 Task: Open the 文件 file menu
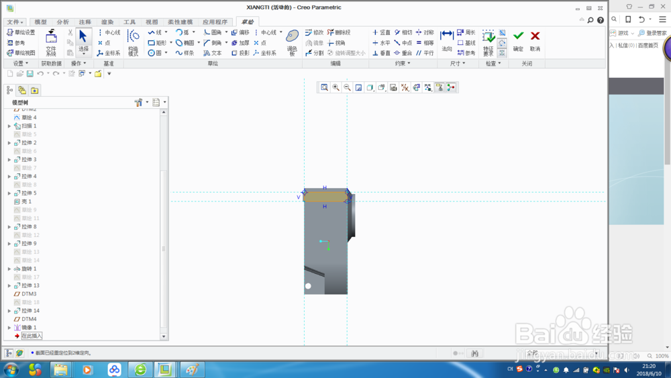(x=15, y=22)
